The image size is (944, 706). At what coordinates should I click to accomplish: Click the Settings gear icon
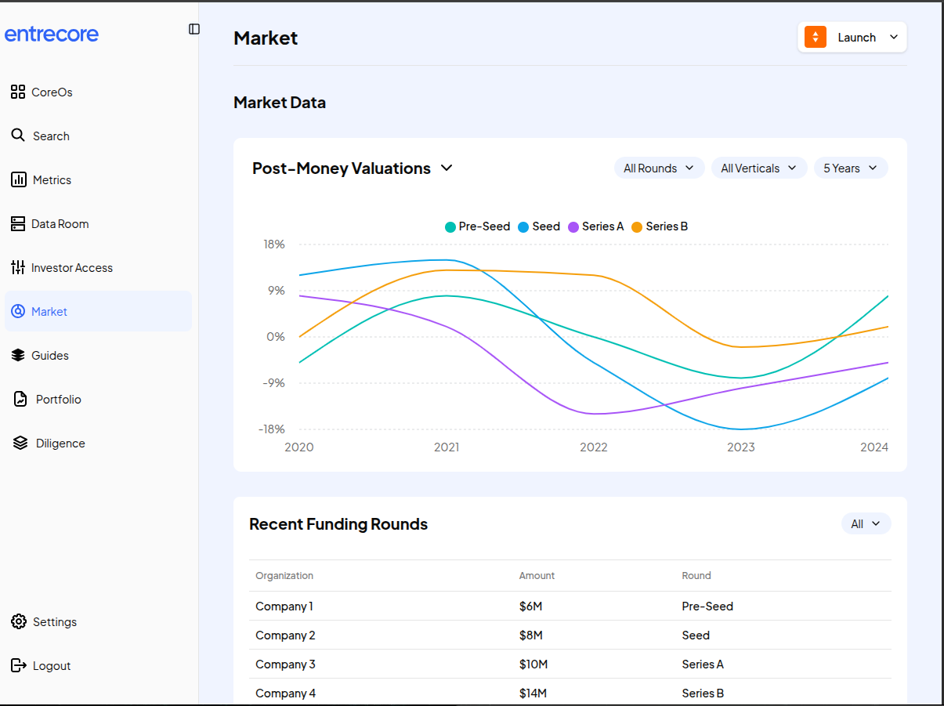tap(18, 622)
